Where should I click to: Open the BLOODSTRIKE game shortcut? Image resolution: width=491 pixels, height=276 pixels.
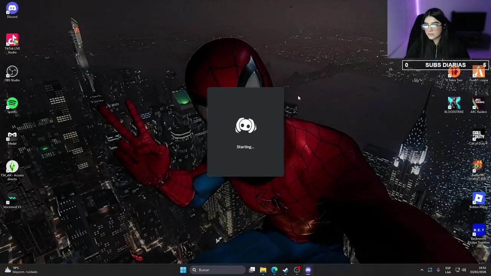coord(454,106)
